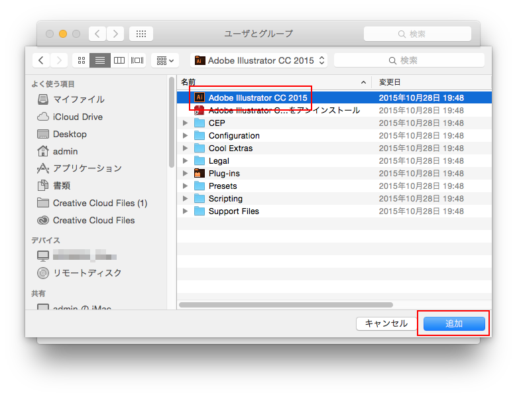Viewport: 517px width, 397px height.
Task: Open Creative Cloud Files (1) in sidebar
Action: tap(92, 203)
